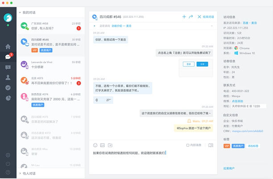Open the contacts person icon in sidebar
273x179 pixels.
click(8, 77)
